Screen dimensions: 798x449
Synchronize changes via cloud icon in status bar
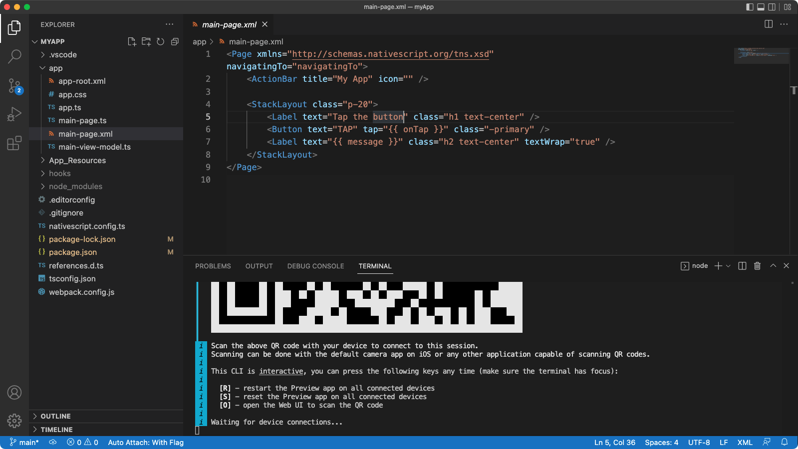53,443
